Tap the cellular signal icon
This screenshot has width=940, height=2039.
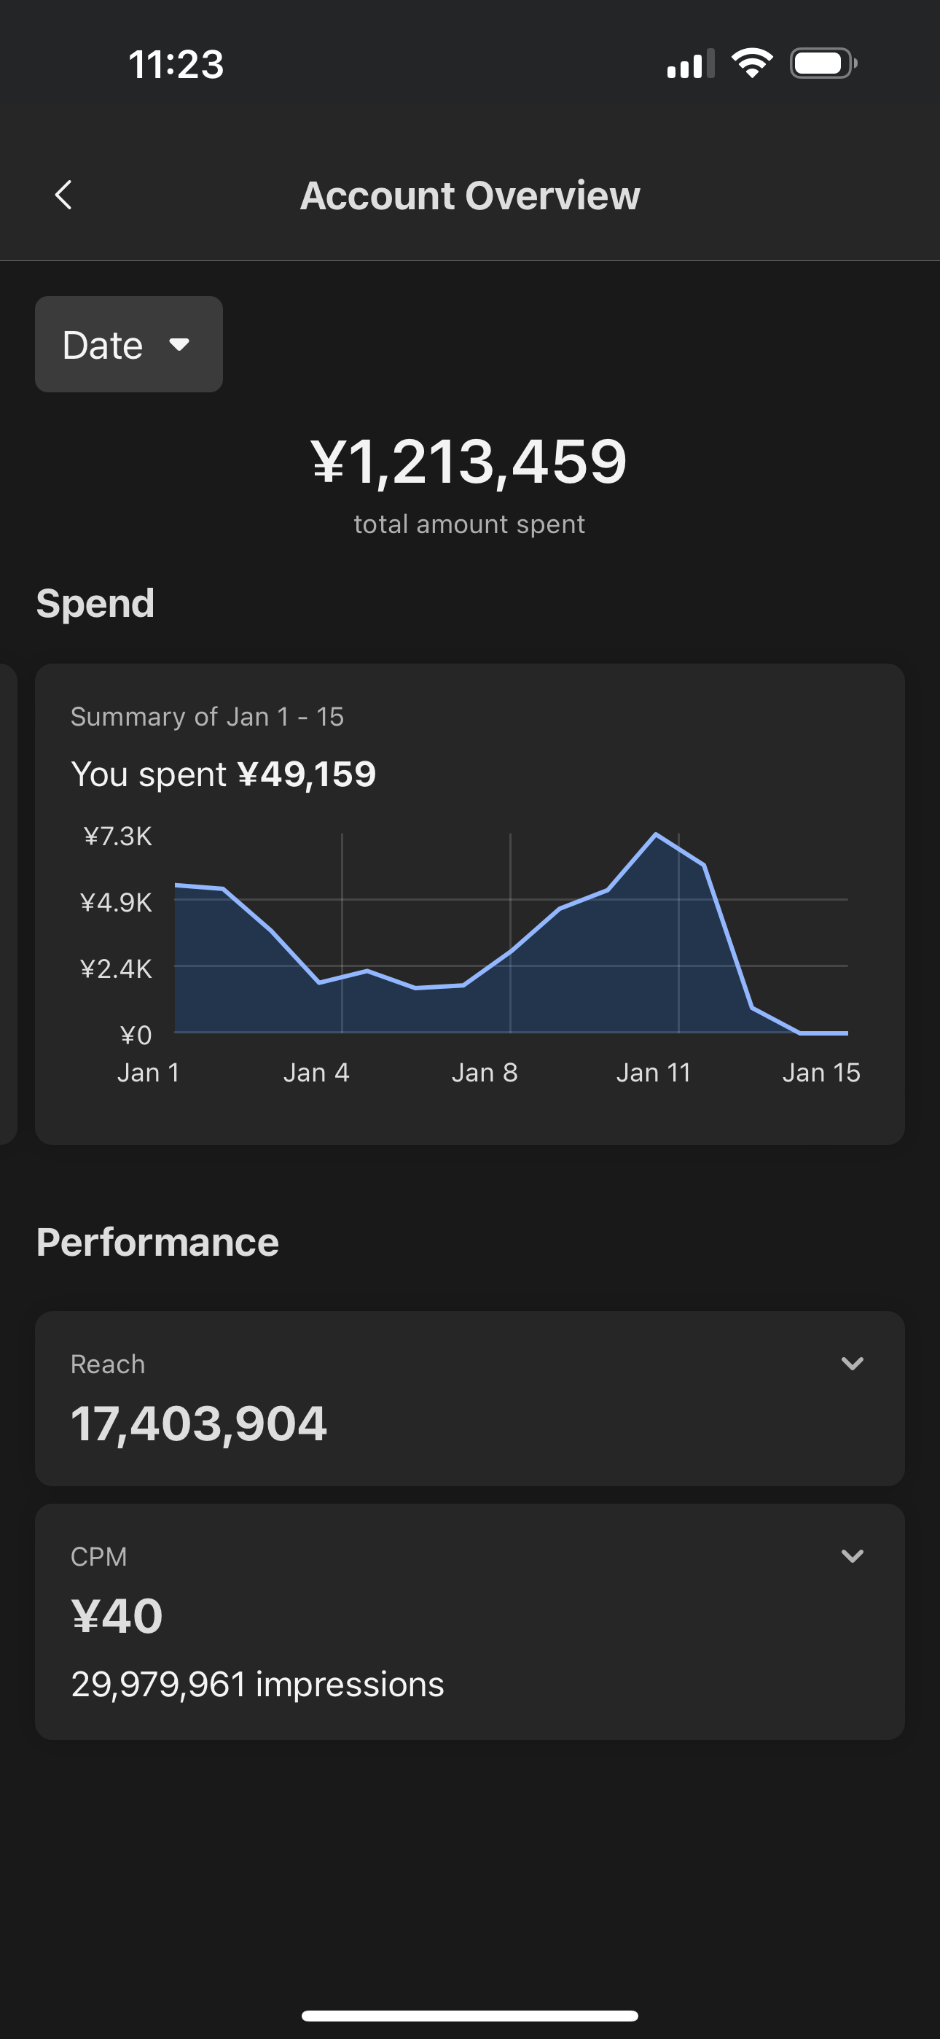(690, 63)
